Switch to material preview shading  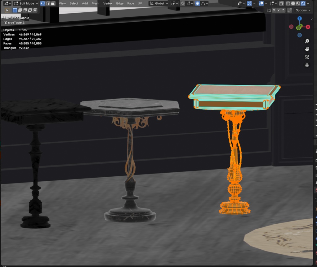pyautogui.click(x=298, y=3)
